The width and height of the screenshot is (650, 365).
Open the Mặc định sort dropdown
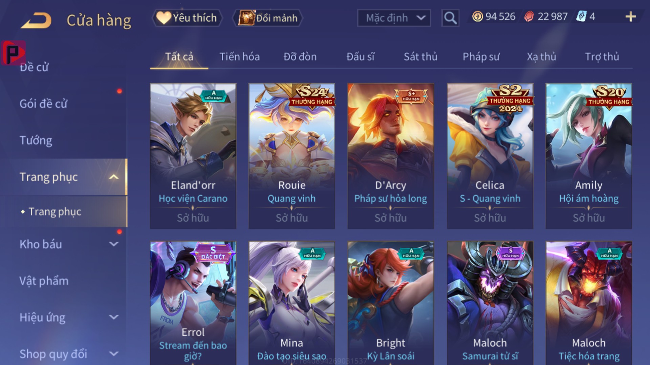[394, 18]
